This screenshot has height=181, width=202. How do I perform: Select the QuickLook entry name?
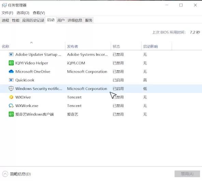pos(25,80)
